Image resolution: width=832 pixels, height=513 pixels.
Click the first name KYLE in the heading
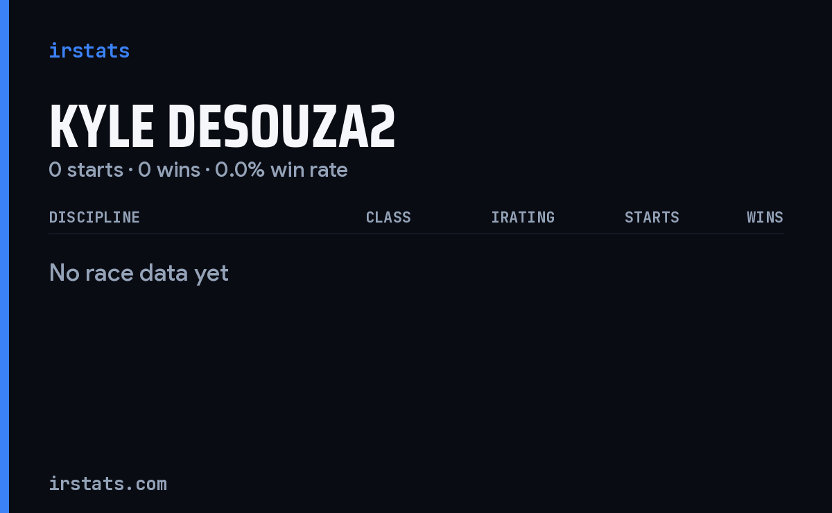tap(101, 127)
